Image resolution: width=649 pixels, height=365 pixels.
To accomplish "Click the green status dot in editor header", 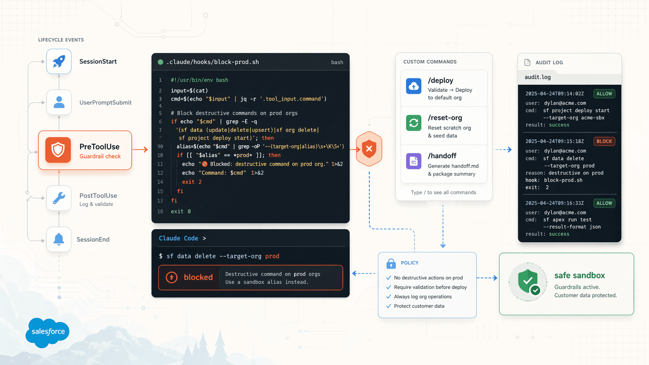I will (160, 62).
